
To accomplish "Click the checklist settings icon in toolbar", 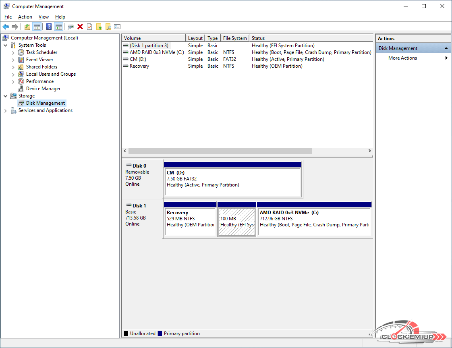I will coord(117,27).
